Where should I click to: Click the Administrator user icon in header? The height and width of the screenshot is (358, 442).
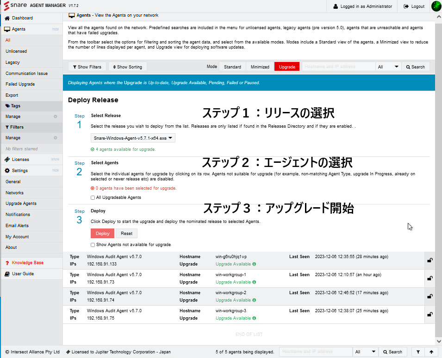click(336, 6)
